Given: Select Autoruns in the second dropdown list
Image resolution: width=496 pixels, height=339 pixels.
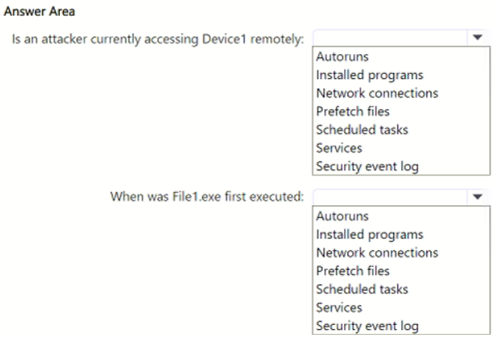Looking at the screenshot, I should tap(342, 216).
